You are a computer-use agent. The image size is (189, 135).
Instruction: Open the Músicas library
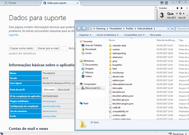87,73
